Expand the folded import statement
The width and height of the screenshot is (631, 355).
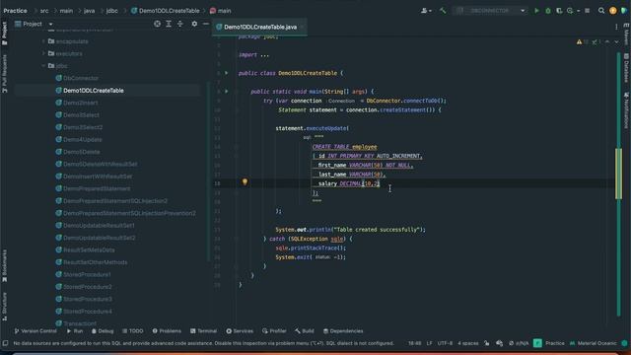[264, 55]
